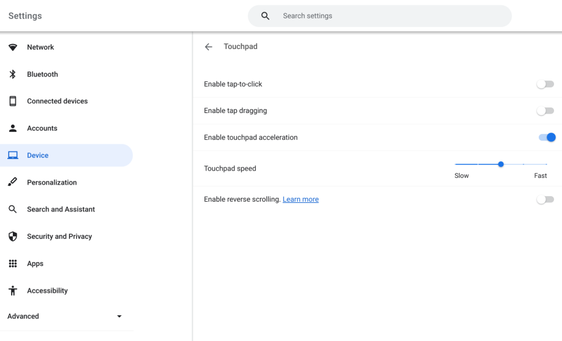Click the Search and Assistant magnifier icon
562x341 pixels.
(x=12, y=210)
